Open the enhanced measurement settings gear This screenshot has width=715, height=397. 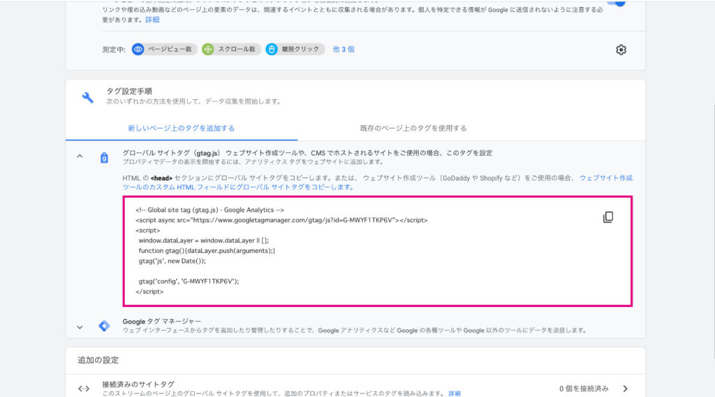click(621, 50)
